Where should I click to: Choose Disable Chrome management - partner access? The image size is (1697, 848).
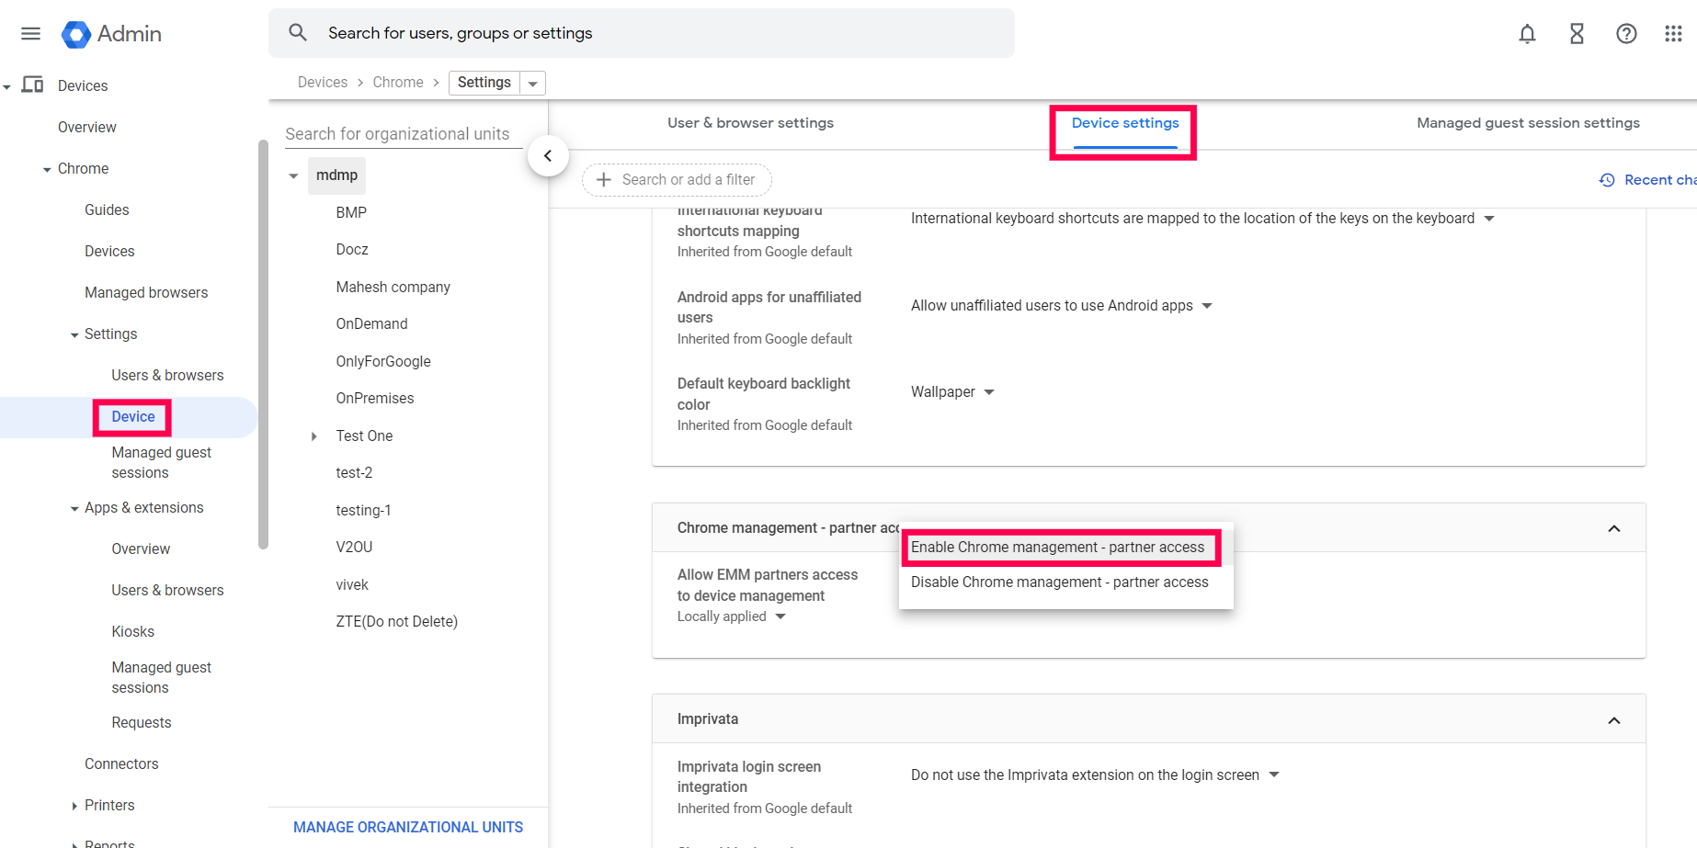[1059, 582]
